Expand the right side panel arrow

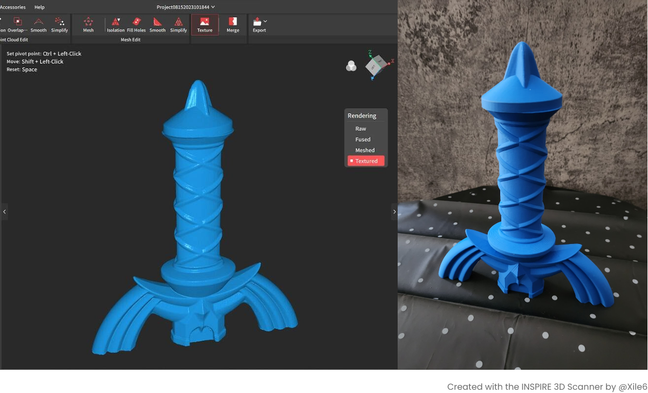(394, 212)
